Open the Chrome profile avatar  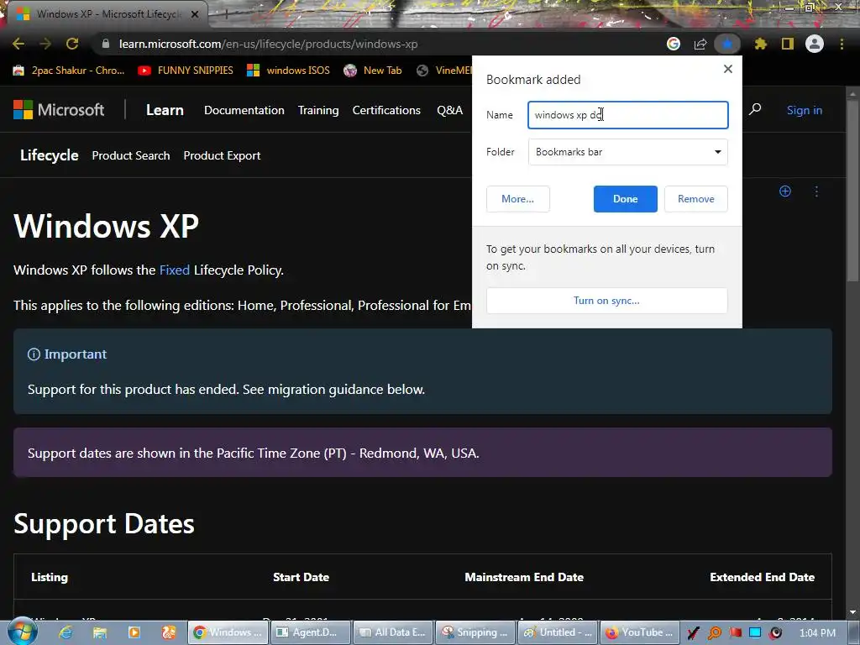pyautogui.click(x=815, y=44)
